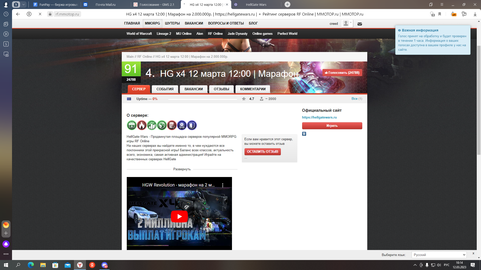Click the red flame feature badge
The width and height of the screenshot is (481, 270).
click(x=142, y=125)
